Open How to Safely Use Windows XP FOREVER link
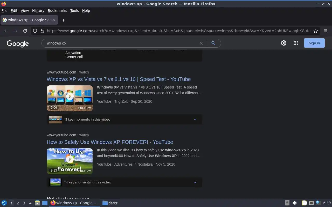 coord(110,142)
